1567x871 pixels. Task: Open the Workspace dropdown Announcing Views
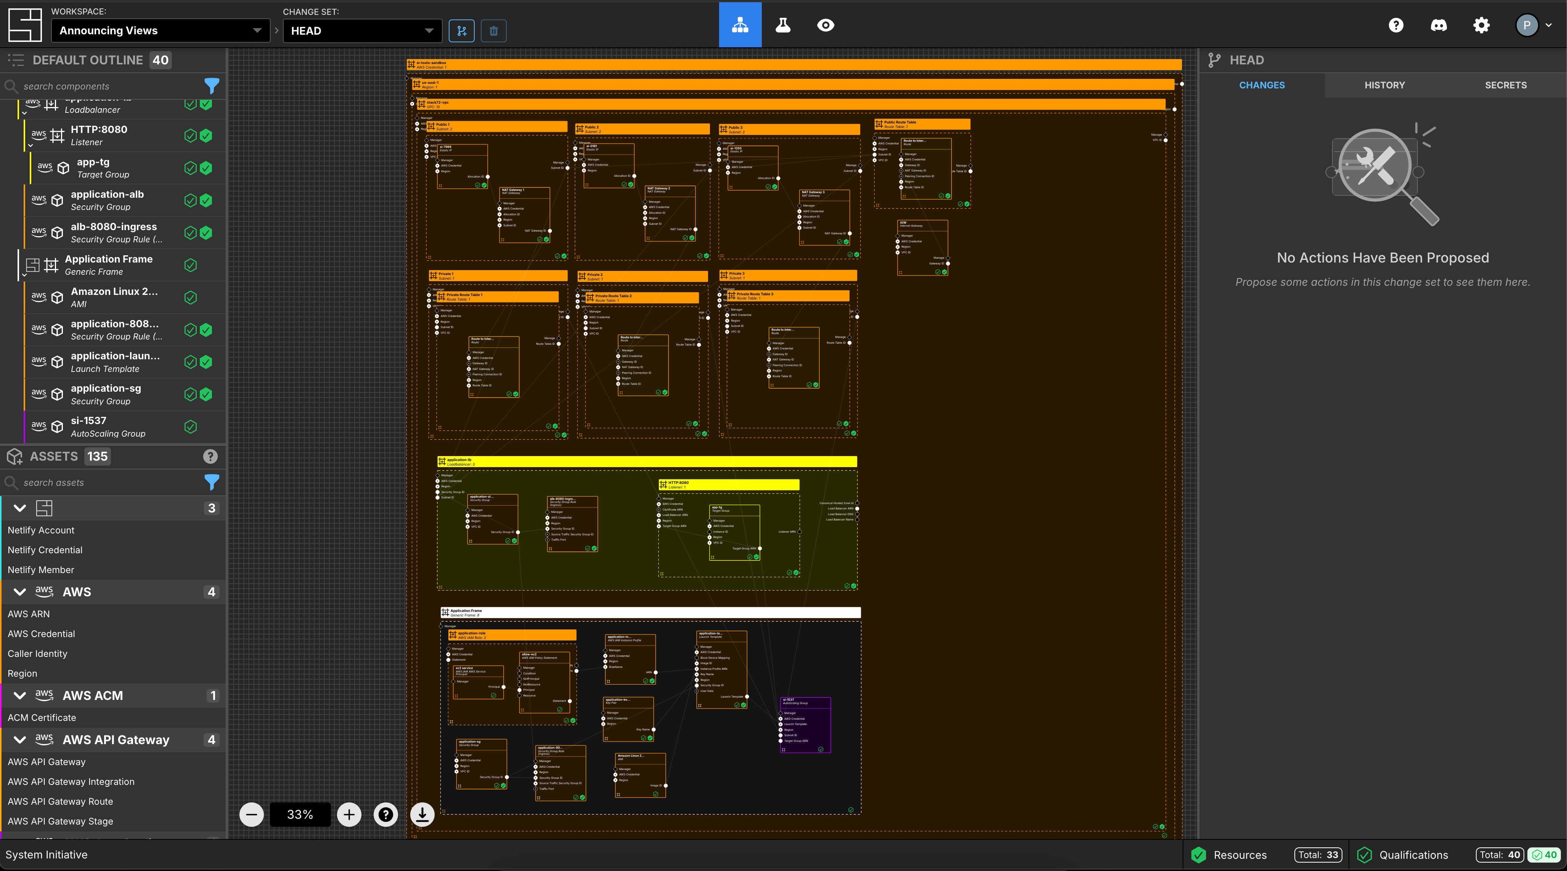tap(161, 31)
